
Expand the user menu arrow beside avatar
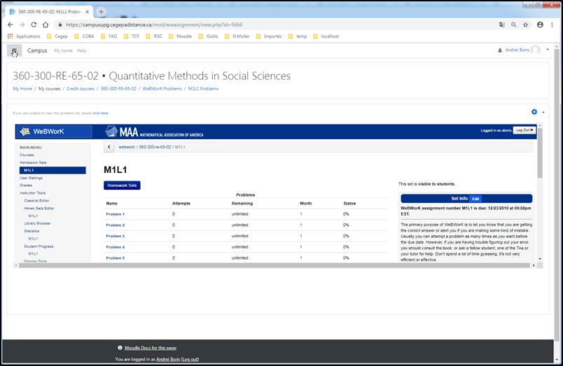pyautogui.click(x=548, y=50)
